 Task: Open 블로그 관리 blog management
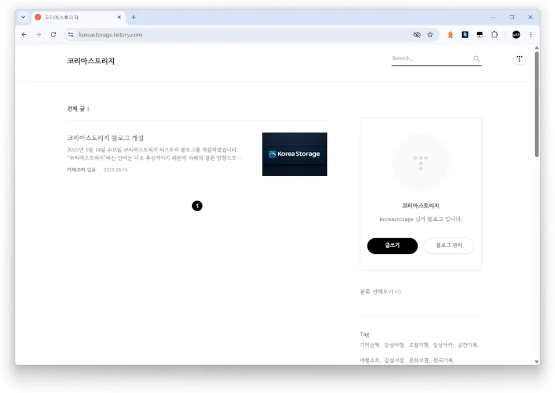[449, 246]
